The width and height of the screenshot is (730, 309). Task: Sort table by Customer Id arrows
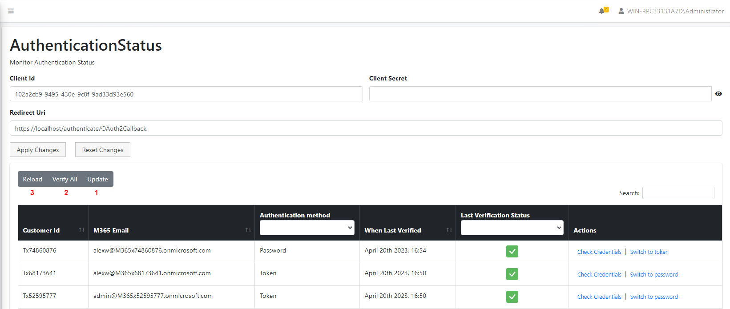[x=81, y=230]
